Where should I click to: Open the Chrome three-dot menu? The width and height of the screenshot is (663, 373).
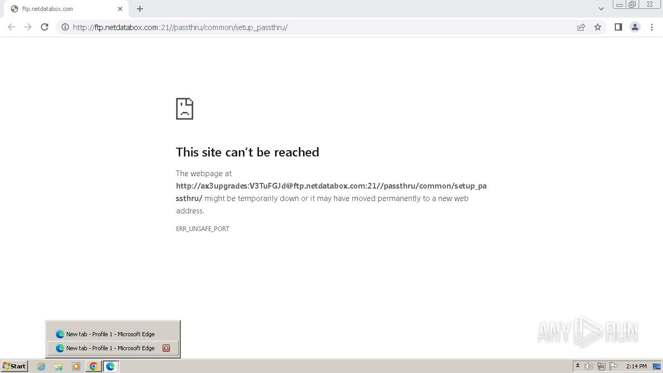click(x=652, y=27)
